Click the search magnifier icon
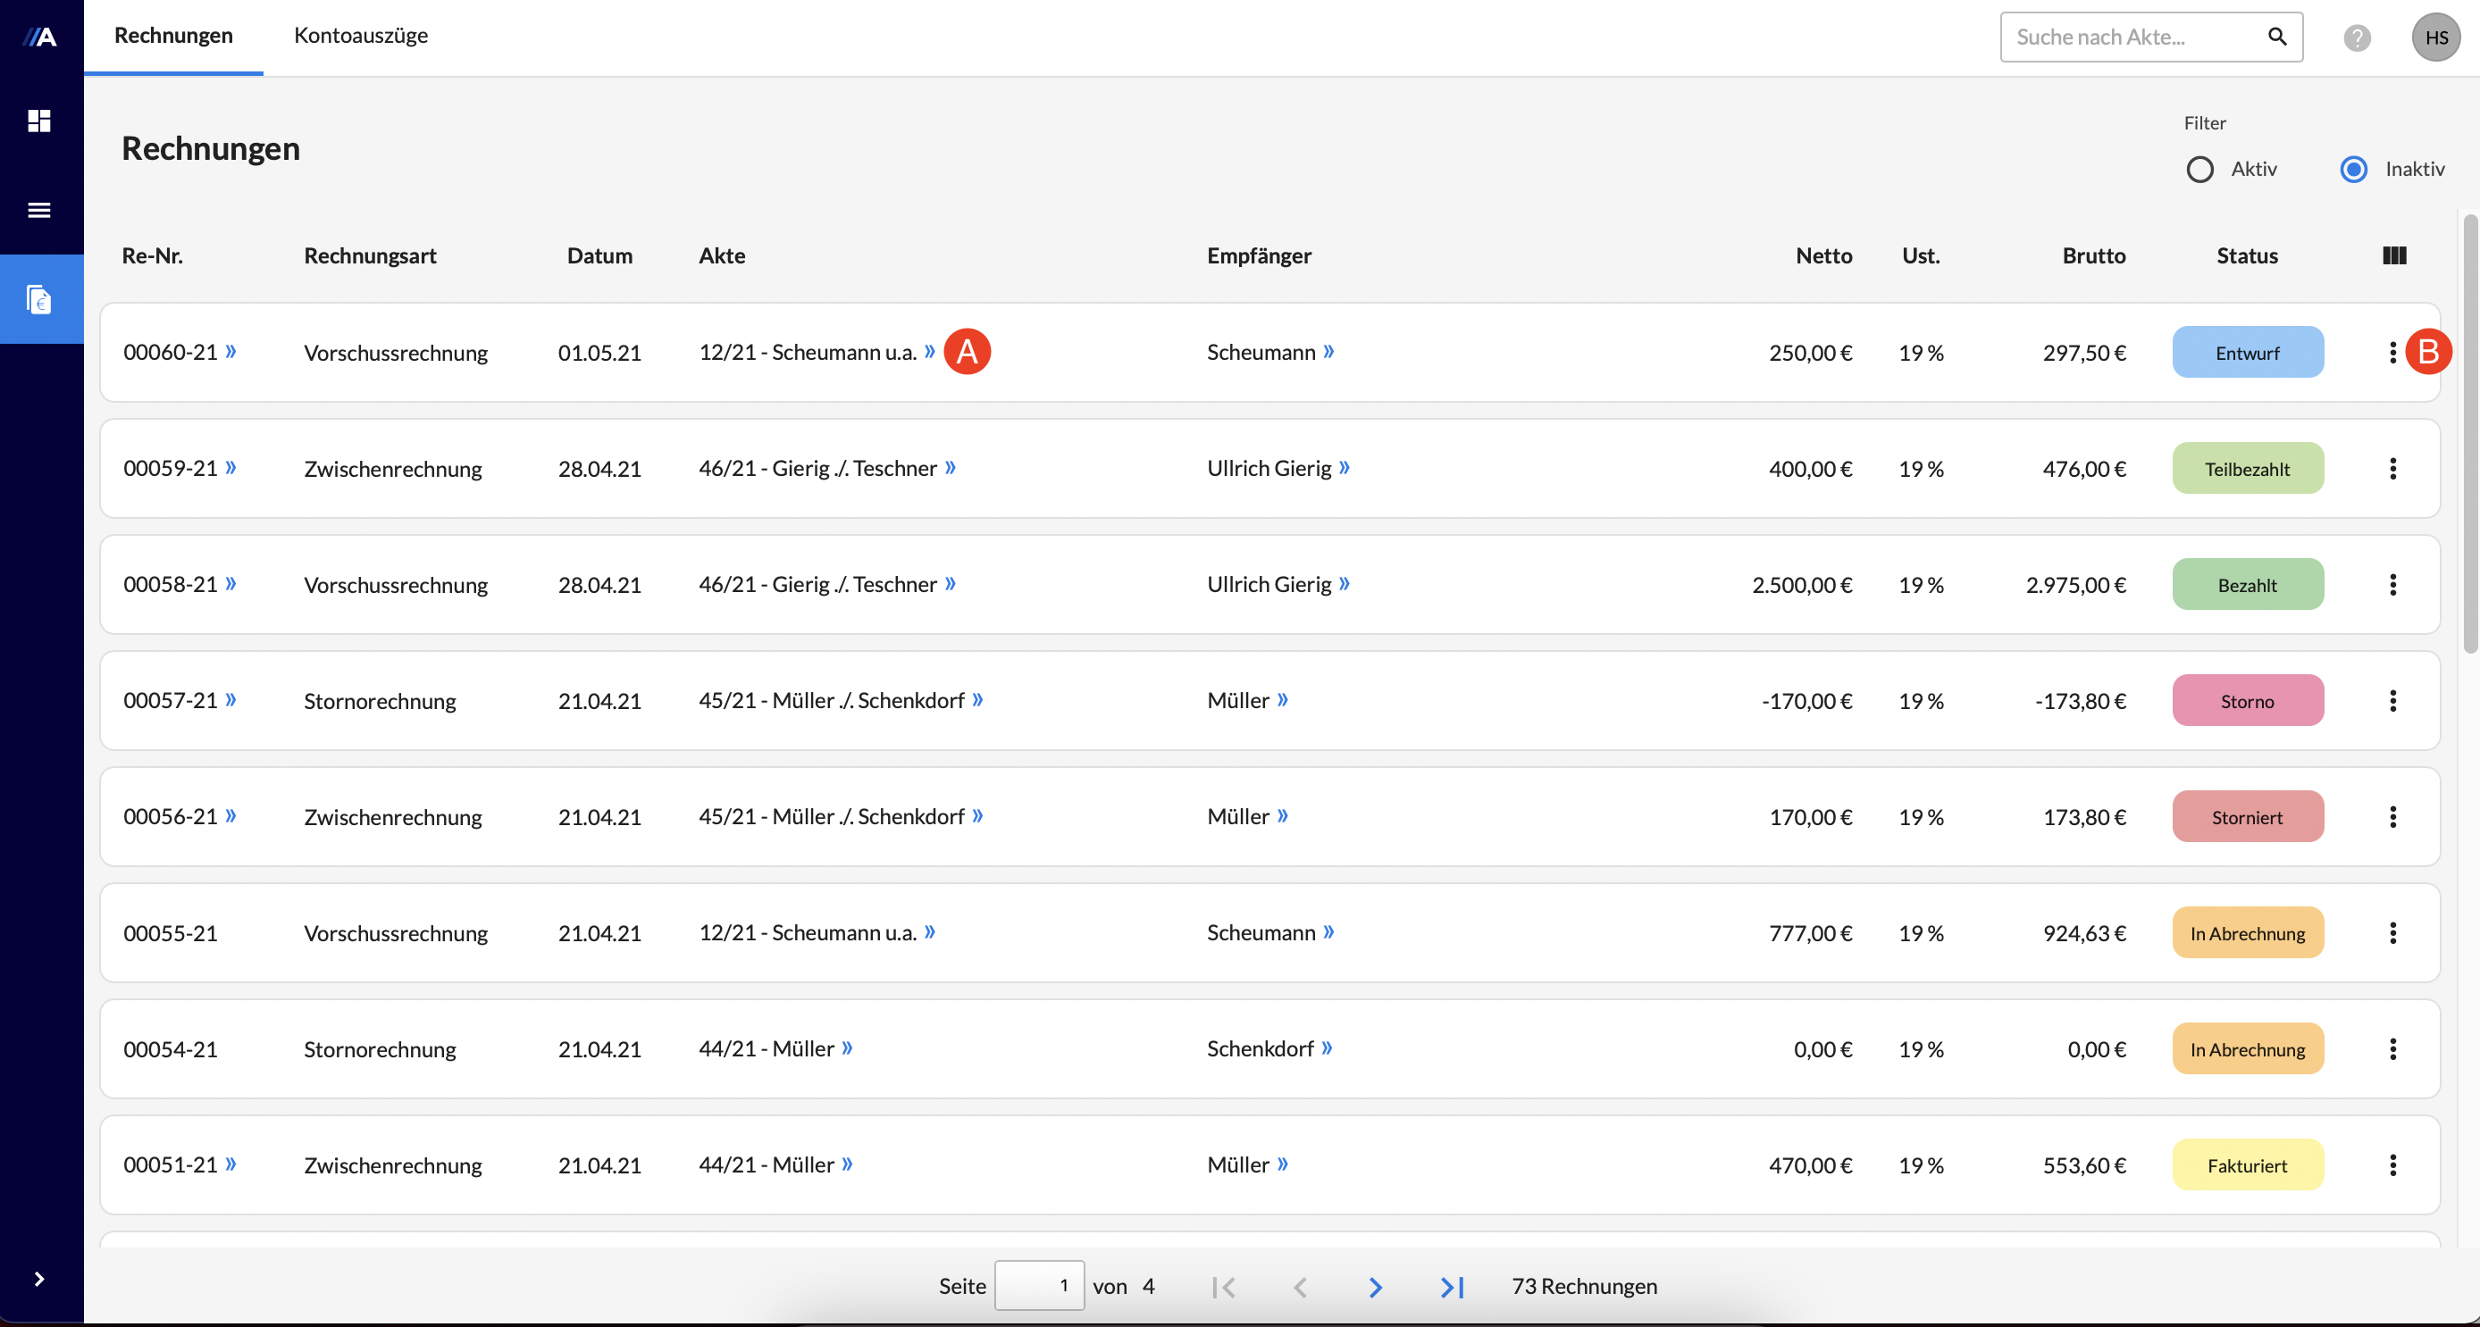Image resolution: width=2480 pixels, height=1327 pixels. click(x=2277, y=37)
